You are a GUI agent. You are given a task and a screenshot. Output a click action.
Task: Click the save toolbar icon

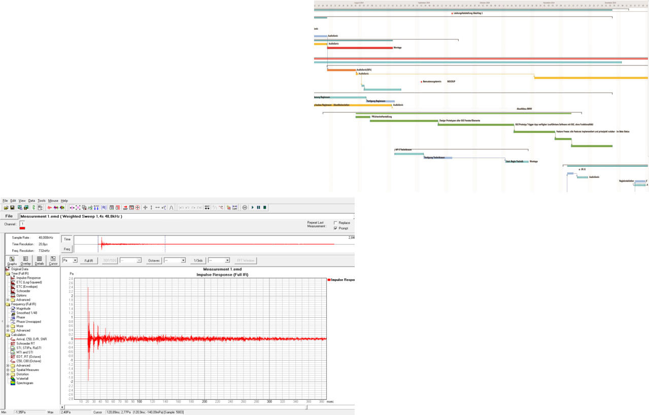[x=12, y=207]
